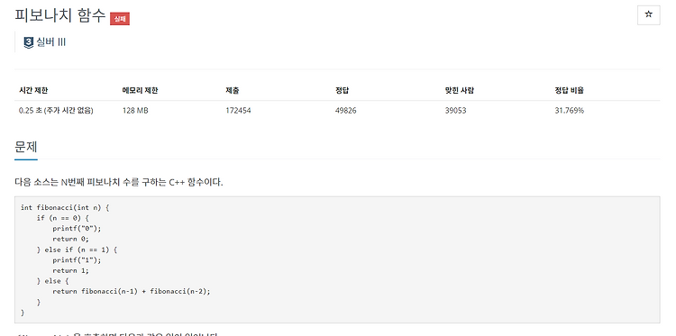
Task: Click the 39053 solvers count
Action: pos(456,111)
